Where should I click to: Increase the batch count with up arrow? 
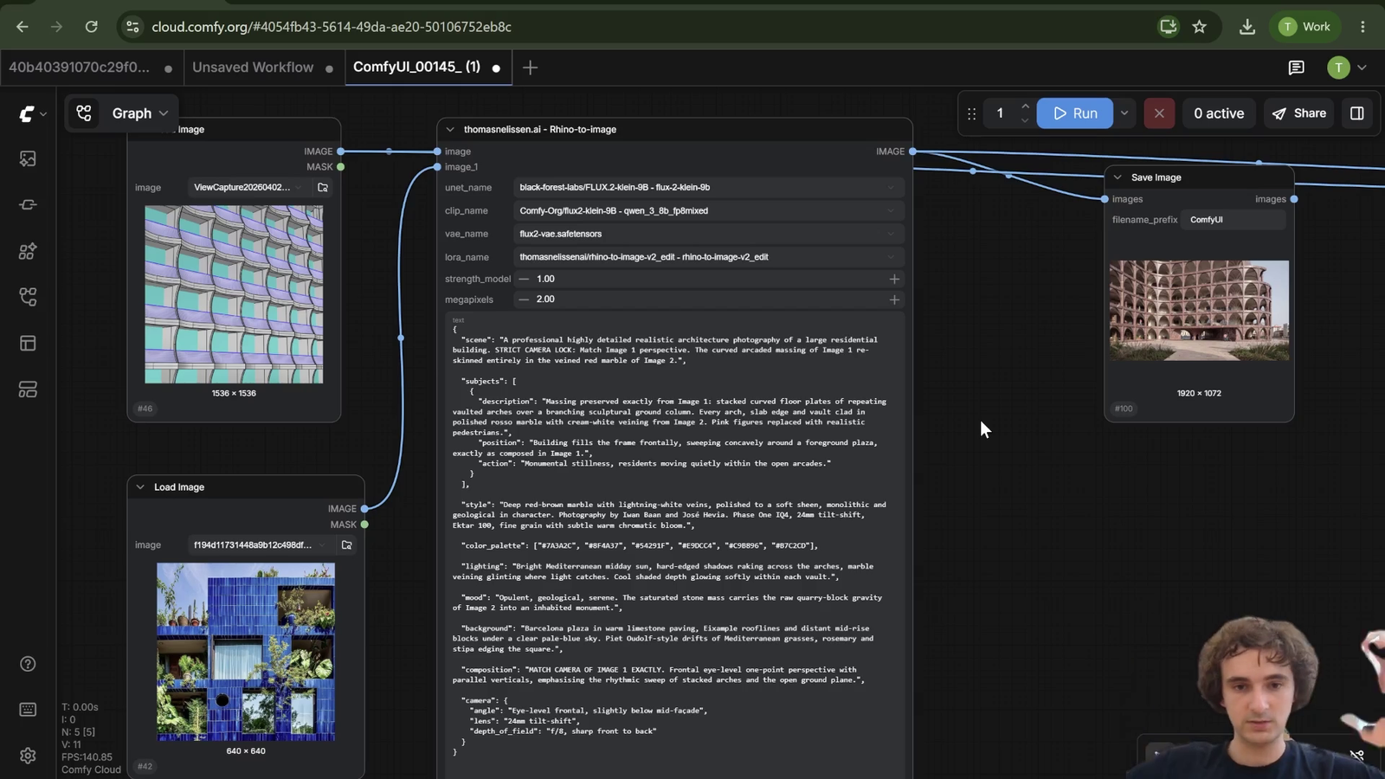coord(1025,106)
